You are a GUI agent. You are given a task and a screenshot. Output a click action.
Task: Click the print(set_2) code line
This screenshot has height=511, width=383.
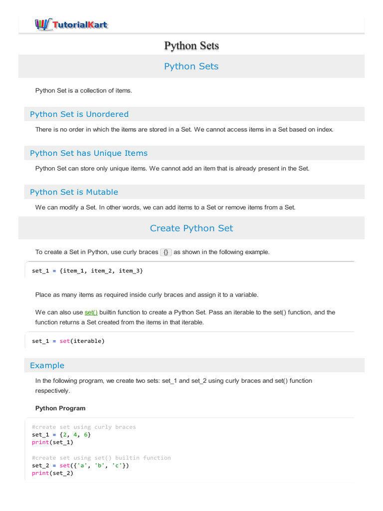click(x=52, y=473)
